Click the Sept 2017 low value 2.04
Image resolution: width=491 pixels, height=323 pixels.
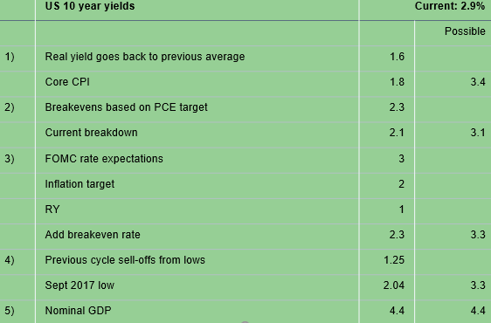(387, 287)
